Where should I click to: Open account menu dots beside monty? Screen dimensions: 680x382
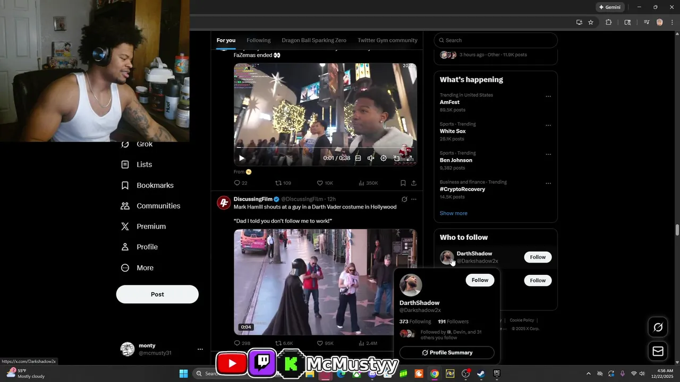200,349
